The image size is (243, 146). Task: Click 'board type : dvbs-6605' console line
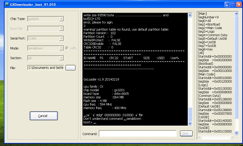tap(106, 94)
